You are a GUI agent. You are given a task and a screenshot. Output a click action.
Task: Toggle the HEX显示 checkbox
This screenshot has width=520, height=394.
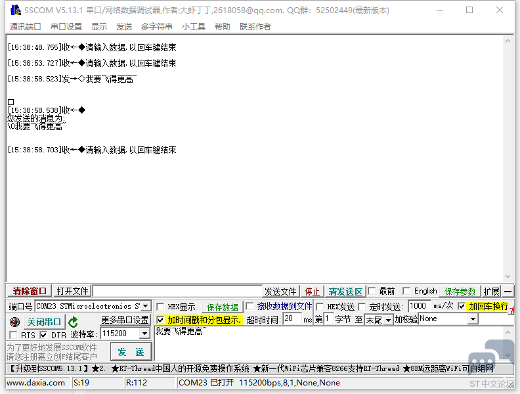(x=160, y=307)
